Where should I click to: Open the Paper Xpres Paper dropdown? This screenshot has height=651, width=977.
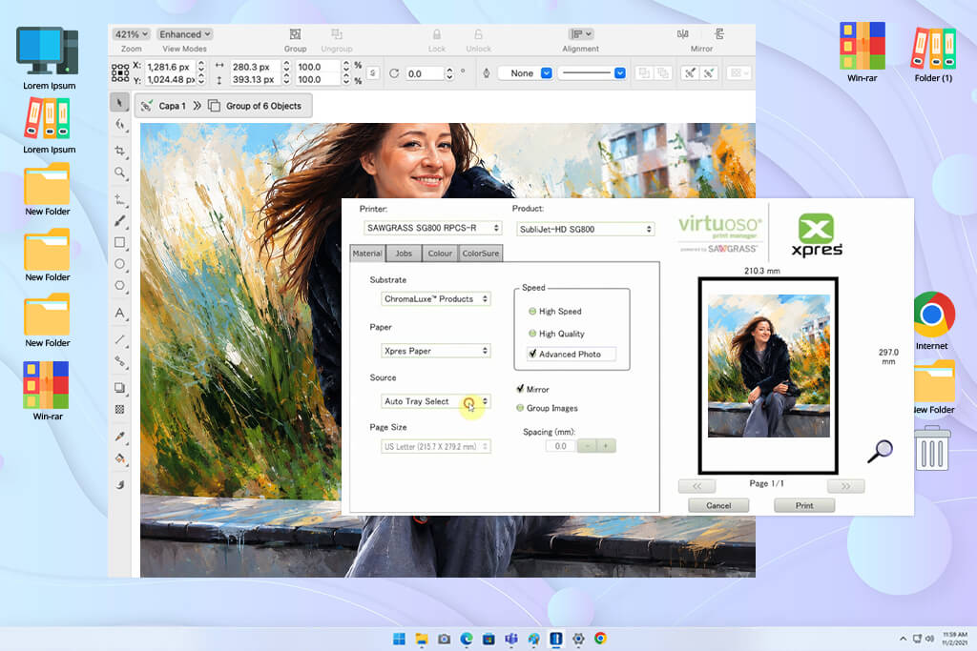435,351
